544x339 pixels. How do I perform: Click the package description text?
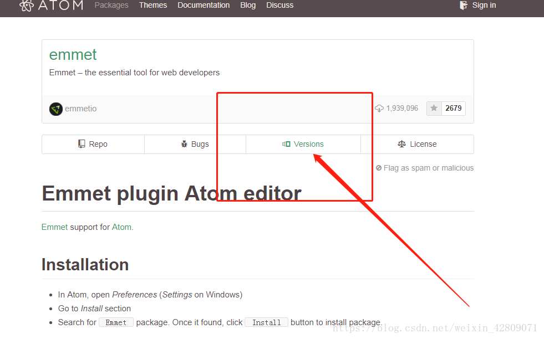[134, 73]
